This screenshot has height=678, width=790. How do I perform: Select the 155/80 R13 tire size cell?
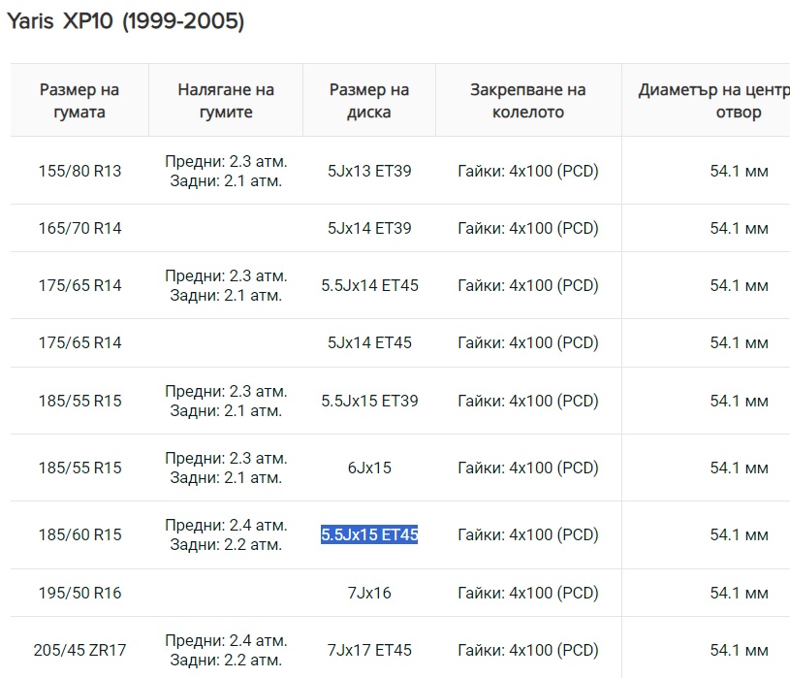[79, 171]
